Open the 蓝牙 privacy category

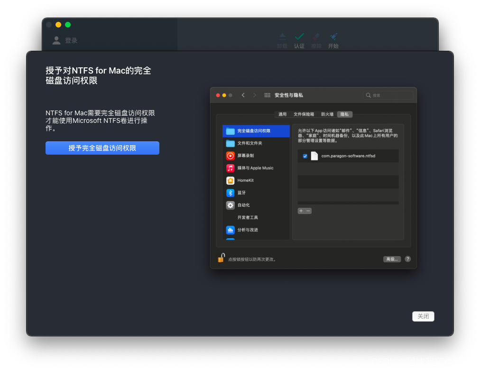[256, 193]
